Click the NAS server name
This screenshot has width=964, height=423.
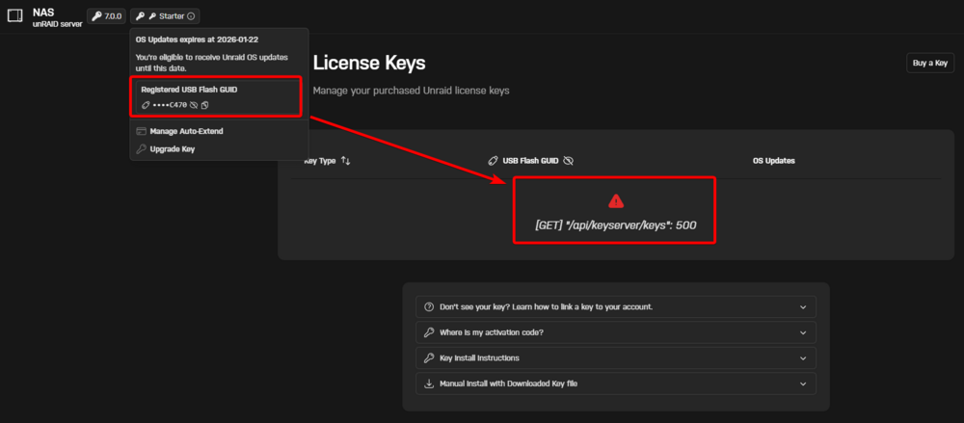tap(43, 12)
